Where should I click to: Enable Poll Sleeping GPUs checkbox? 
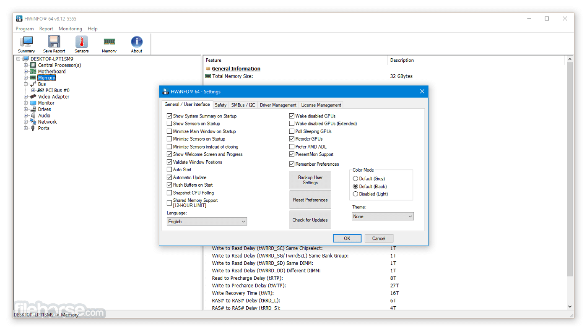click(292, 131)
